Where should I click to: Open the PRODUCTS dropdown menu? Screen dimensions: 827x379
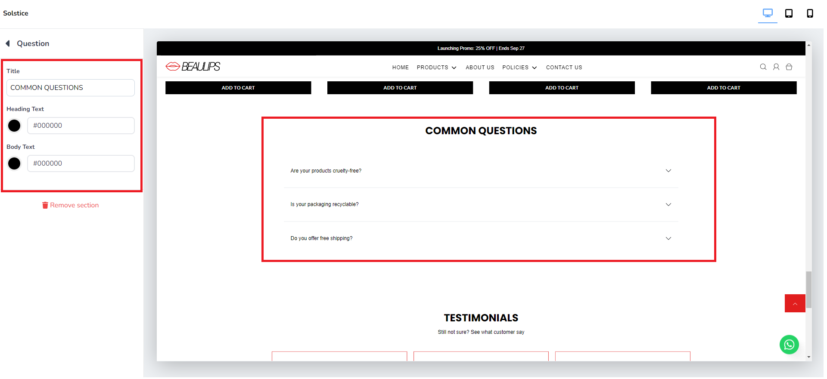[436, 68]
